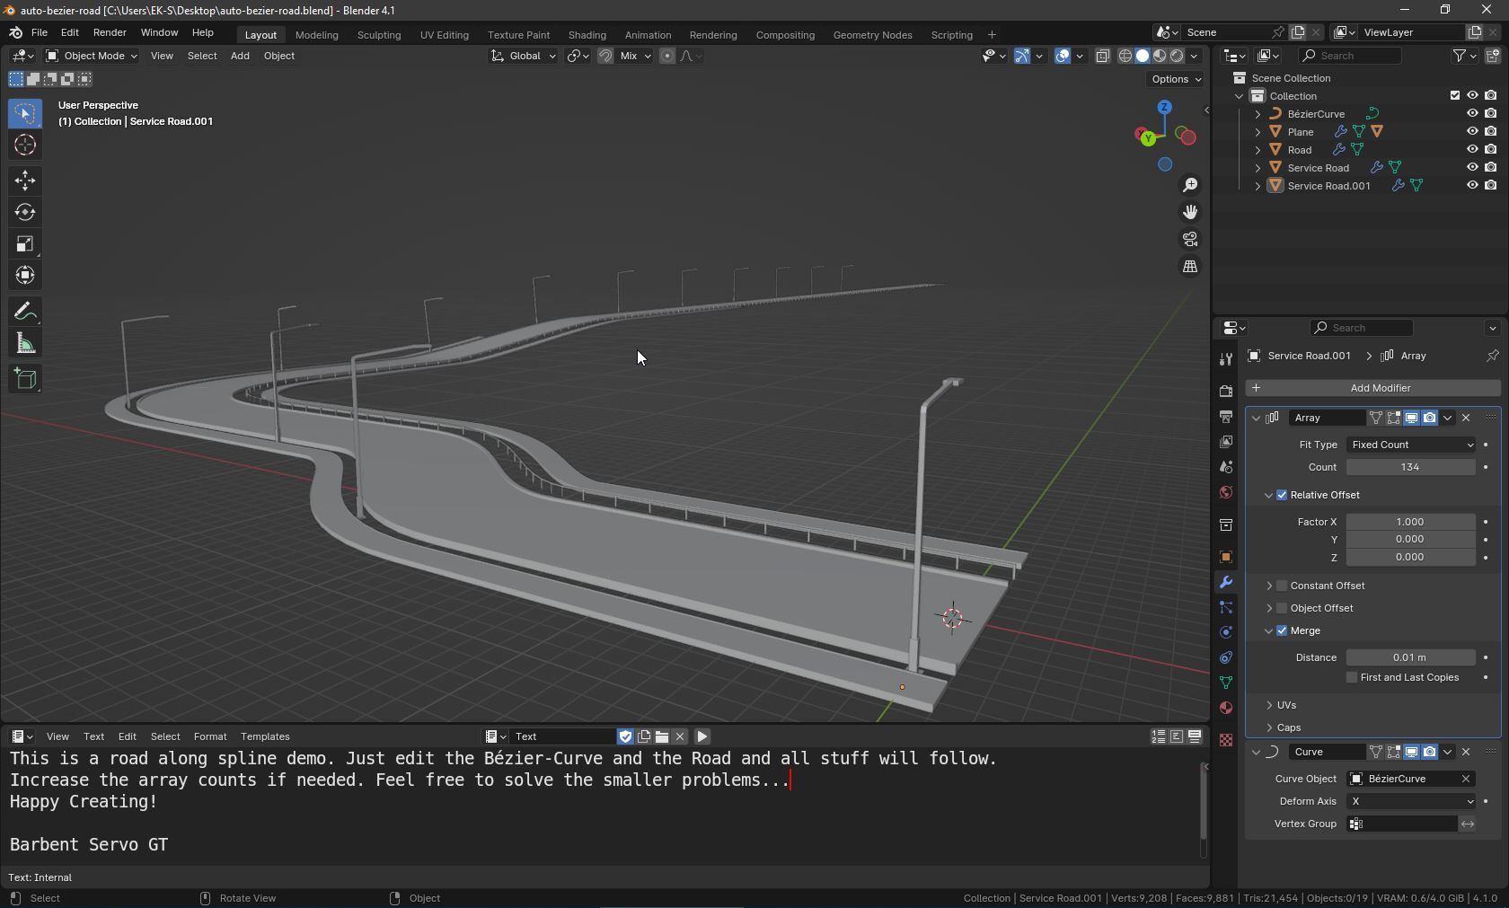Open the Object Mode dropdown

click(x=92, y=56)
